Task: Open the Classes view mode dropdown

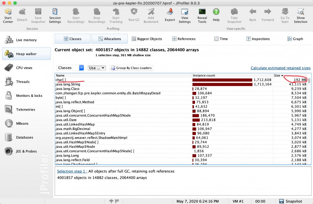Action: tap(70, 68)
